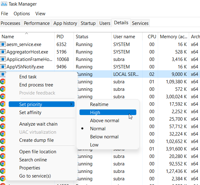Click the Chrome icon in the 3,91,600 K row

(x=3, y=149)
